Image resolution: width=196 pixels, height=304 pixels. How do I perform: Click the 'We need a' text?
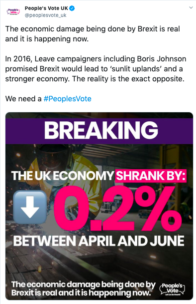point(23,99)
